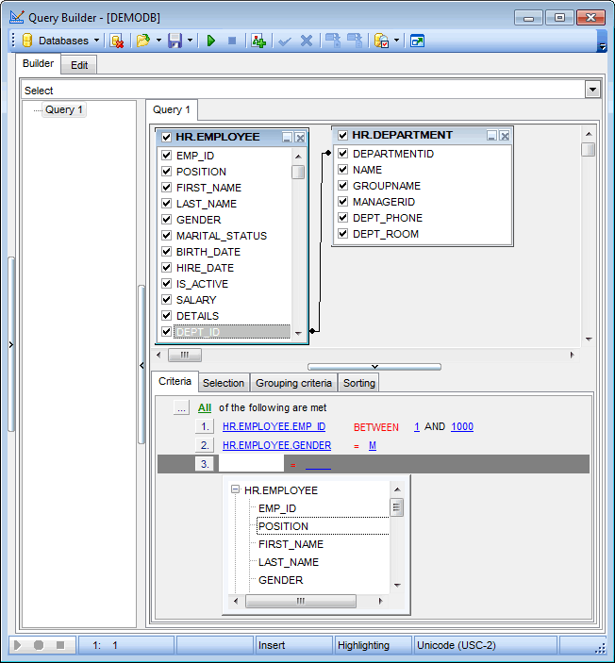Click the BETWEEN operator in criterion 1
Viewport: 615px width, 663px height.
(376, 427)
